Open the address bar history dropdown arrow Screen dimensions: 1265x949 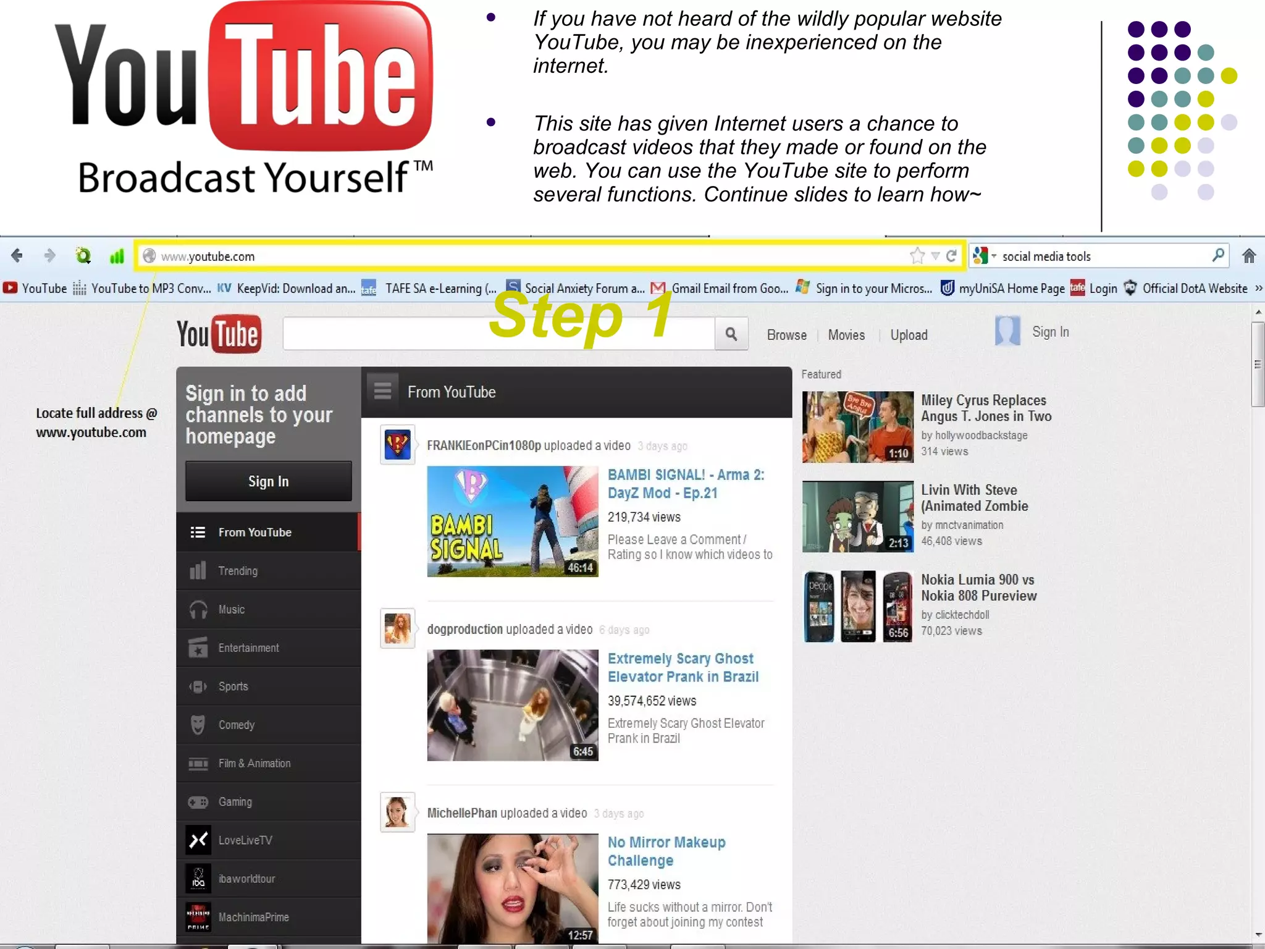(x=935, y=256)
